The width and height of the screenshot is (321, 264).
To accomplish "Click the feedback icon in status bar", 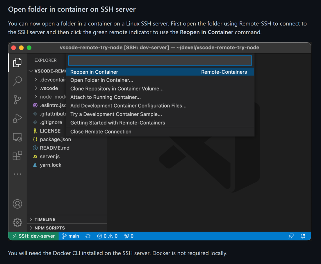I will 291,236.
